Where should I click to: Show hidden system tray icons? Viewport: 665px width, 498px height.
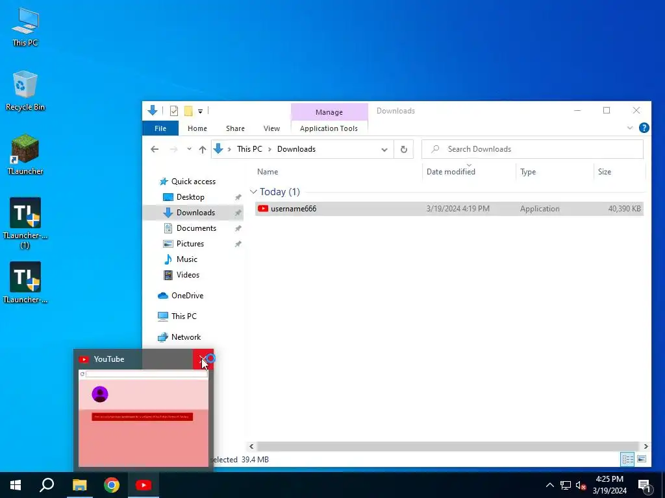coord(549,485)
